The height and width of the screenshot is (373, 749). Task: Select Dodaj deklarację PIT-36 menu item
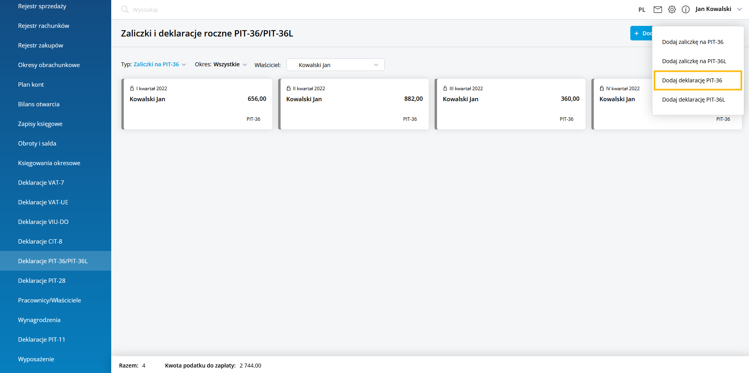(x=692, y=80)
